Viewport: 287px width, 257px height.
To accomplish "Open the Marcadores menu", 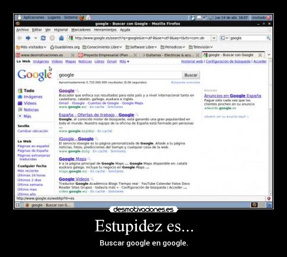I will click(x=81, y=30).
